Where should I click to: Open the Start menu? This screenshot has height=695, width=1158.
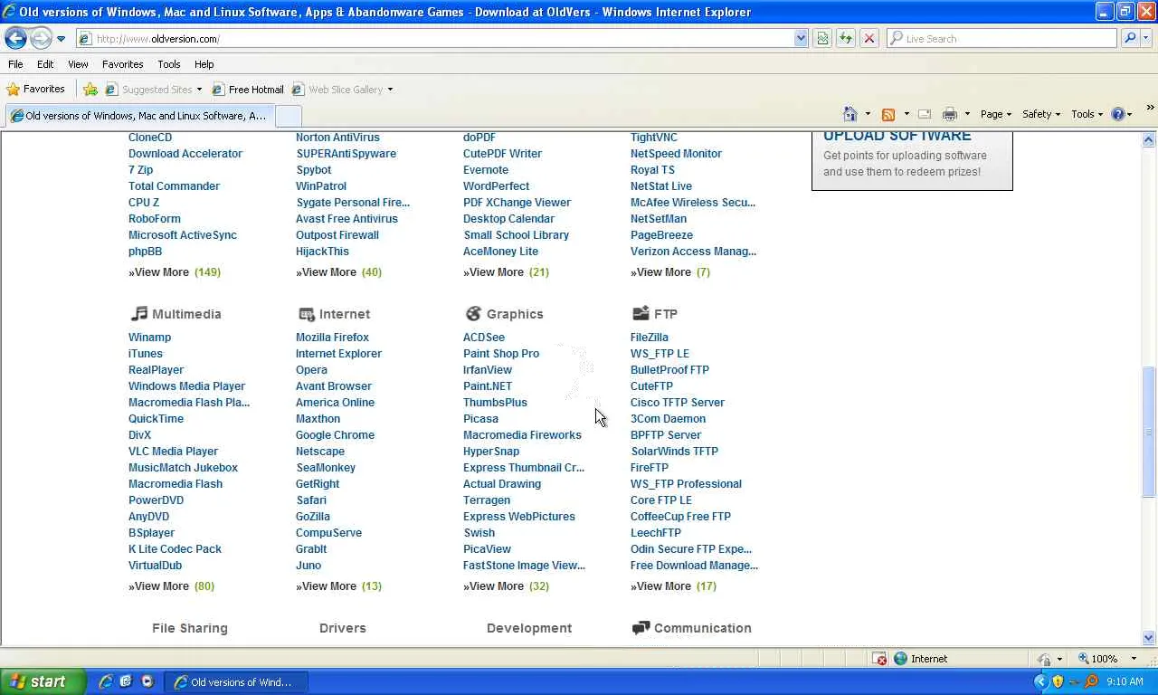click(43, 681)
